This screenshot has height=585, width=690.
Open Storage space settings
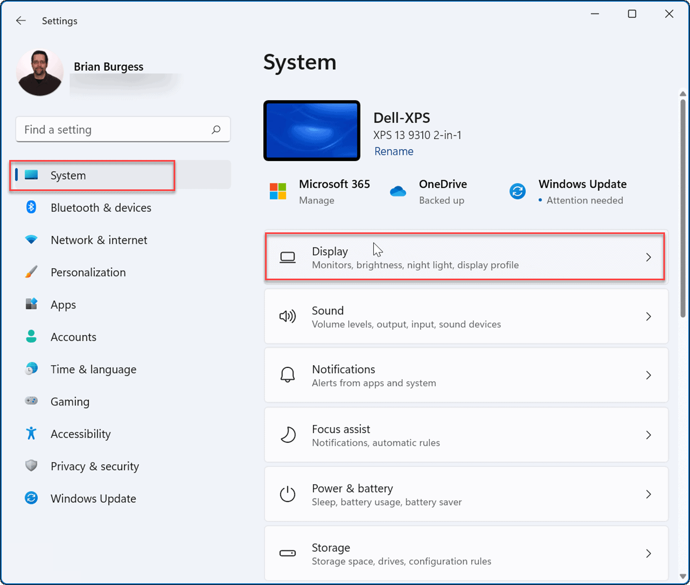(x=466, y=553)
